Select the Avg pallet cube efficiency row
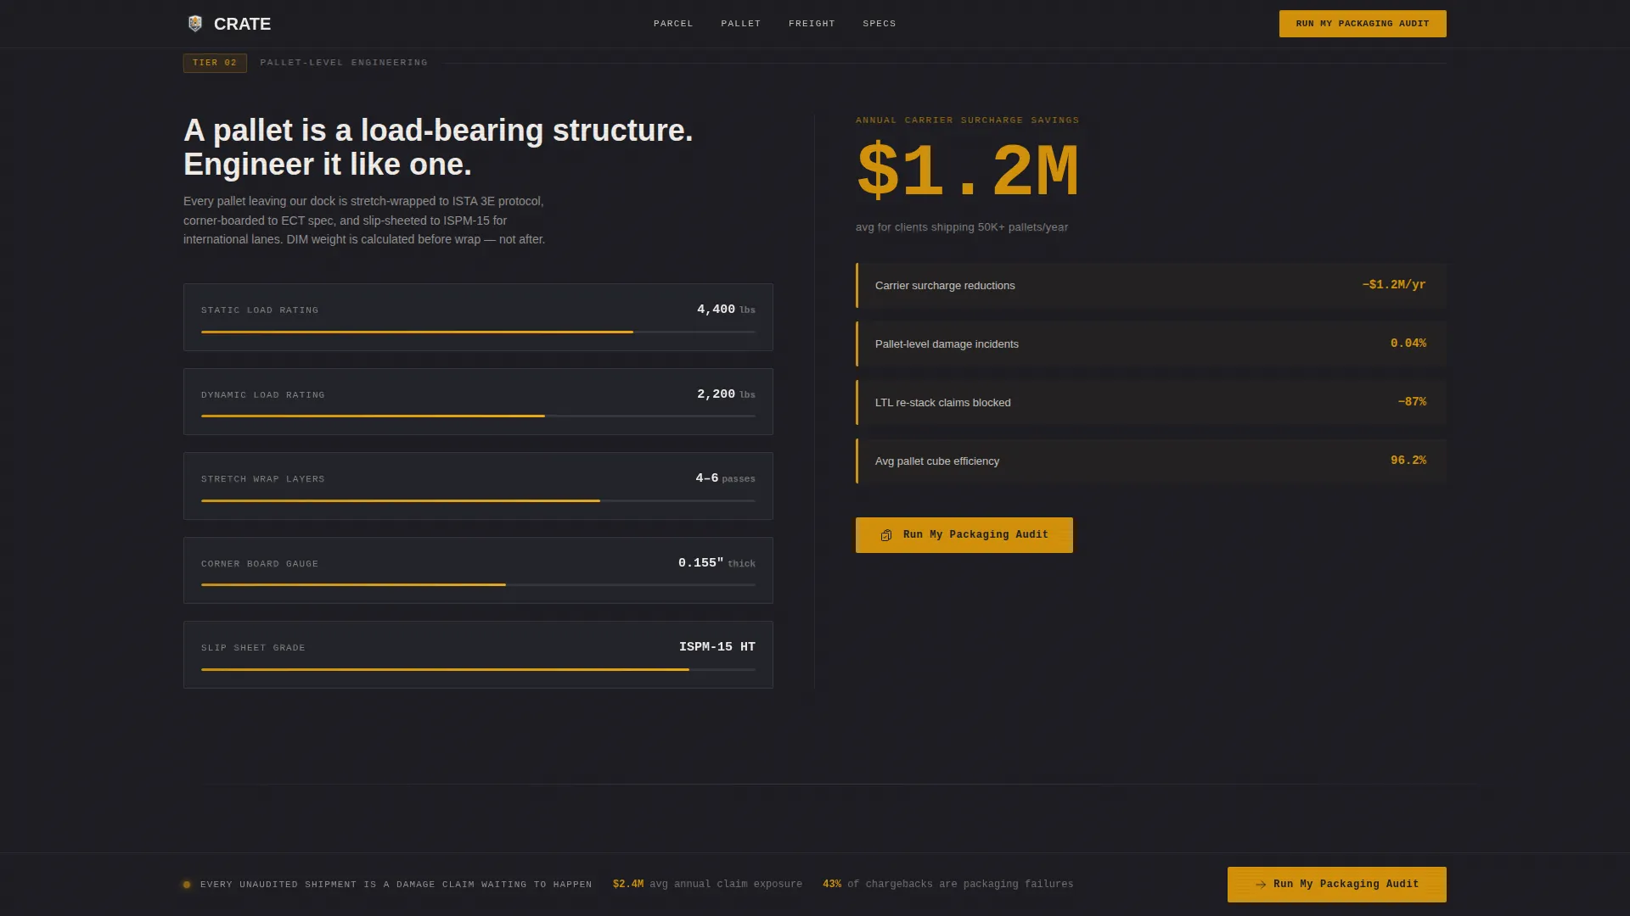1630x916 pixels. (1151, 461)
